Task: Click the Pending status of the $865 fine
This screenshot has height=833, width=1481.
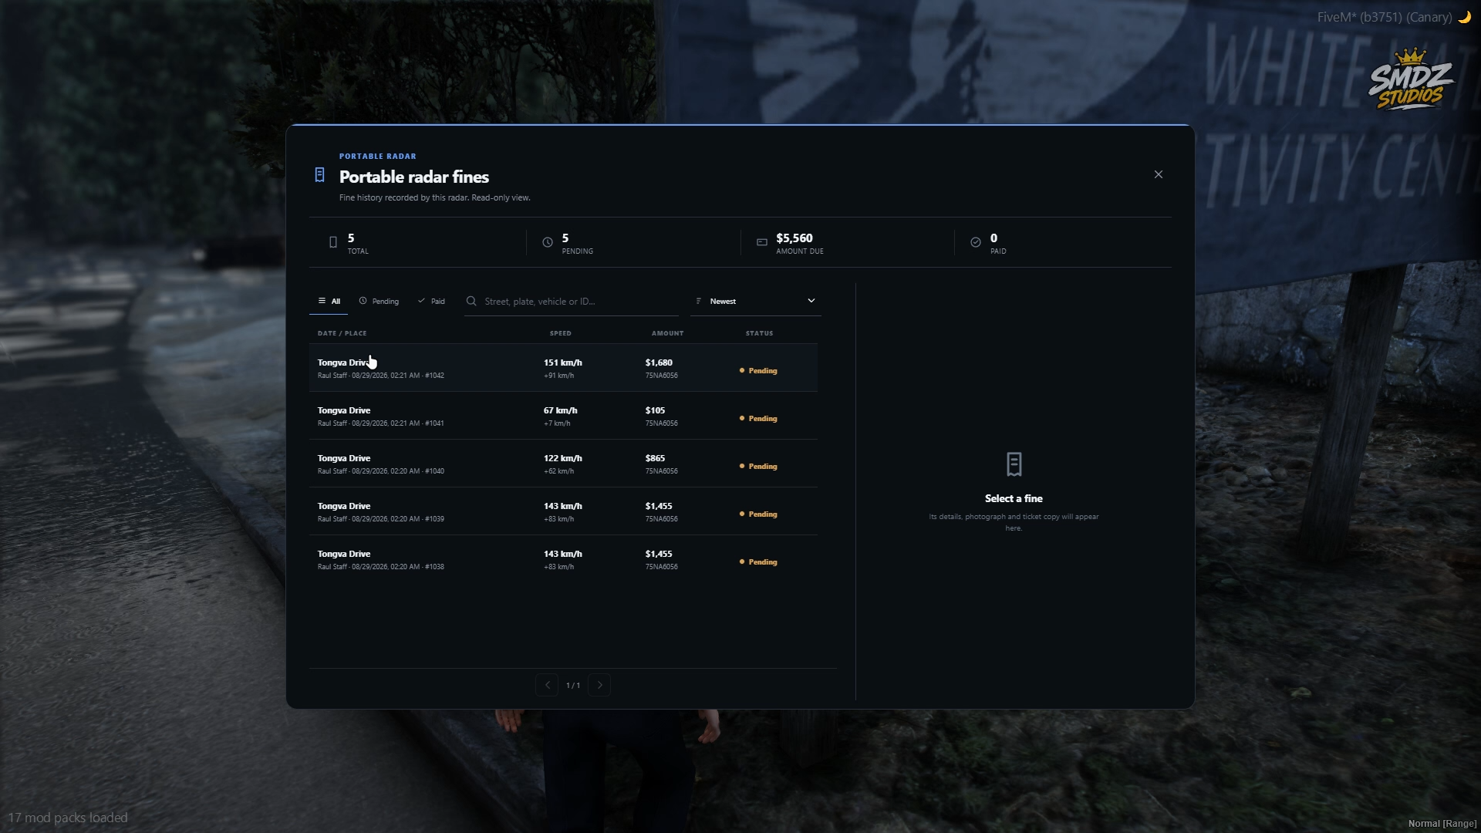Action: pos(758,467)
